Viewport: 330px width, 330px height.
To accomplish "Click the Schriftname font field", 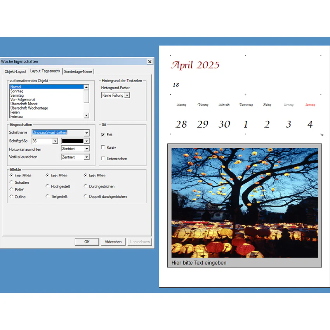I will (x=58, y=133).
